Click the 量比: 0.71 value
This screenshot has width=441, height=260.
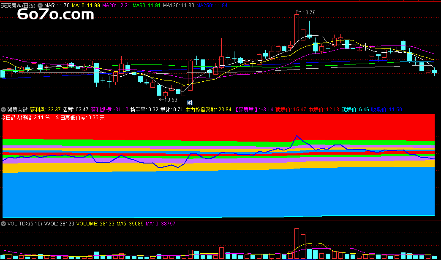(171, 110)
